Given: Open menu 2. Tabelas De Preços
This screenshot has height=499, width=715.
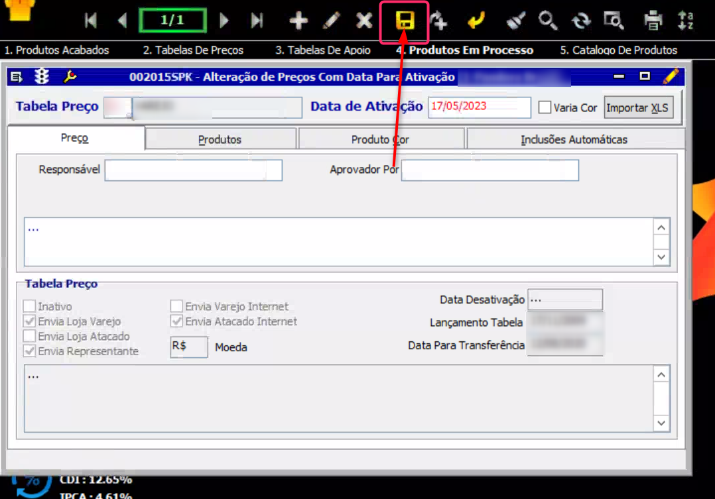Looking at the screenshot, I should (193, 50).
